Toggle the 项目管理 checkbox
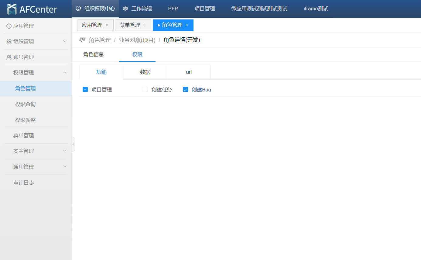Viewport: 421px width, 260px height. [85, 90]
